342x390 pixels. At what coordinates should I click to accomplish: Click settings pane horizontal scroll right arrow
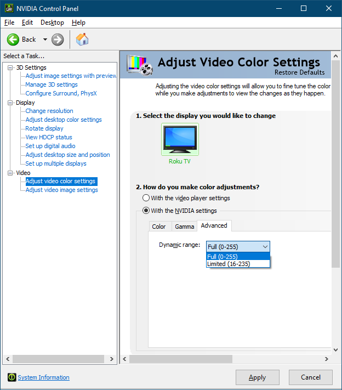pyautogui.click(x=327, y=359)
